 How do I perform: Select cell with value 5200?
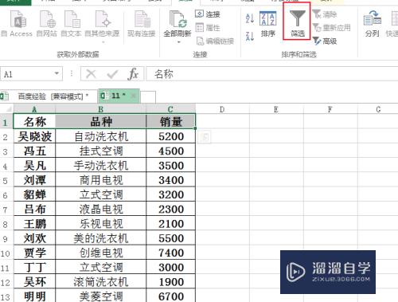click(170, 136)
